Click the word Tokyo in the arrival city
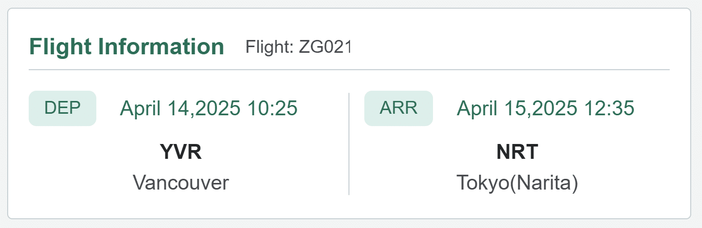Screen dimensions: 702x228 coord(481,183)
